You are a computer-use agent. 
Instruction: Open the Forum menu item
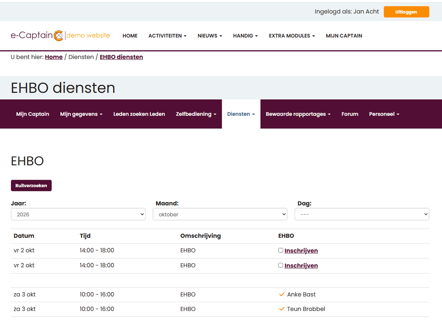pyautogui.click(x=350, y=114)
